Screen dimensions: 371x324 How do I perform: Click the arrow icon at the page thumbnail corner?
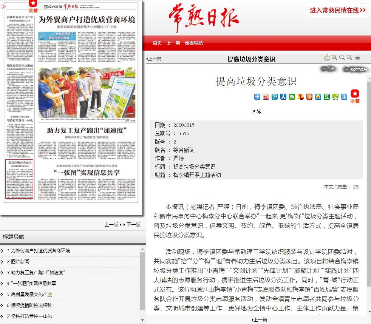tap(3, 6)
